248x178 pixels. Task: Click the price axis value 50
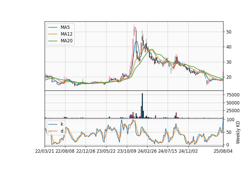tap(229, 32)
